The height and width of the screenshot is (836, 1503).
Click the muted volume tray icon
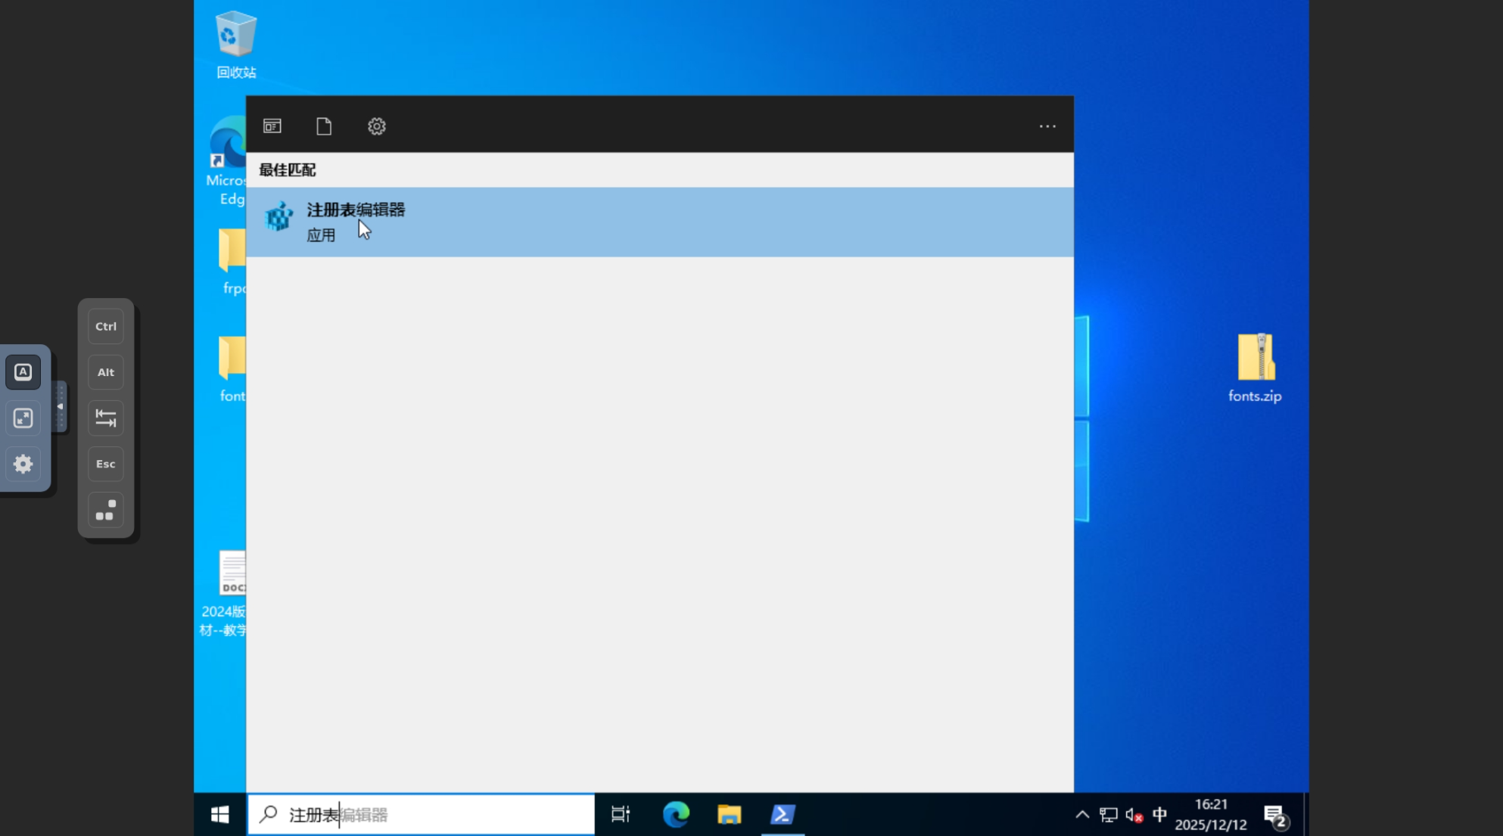pos(1134,815)
